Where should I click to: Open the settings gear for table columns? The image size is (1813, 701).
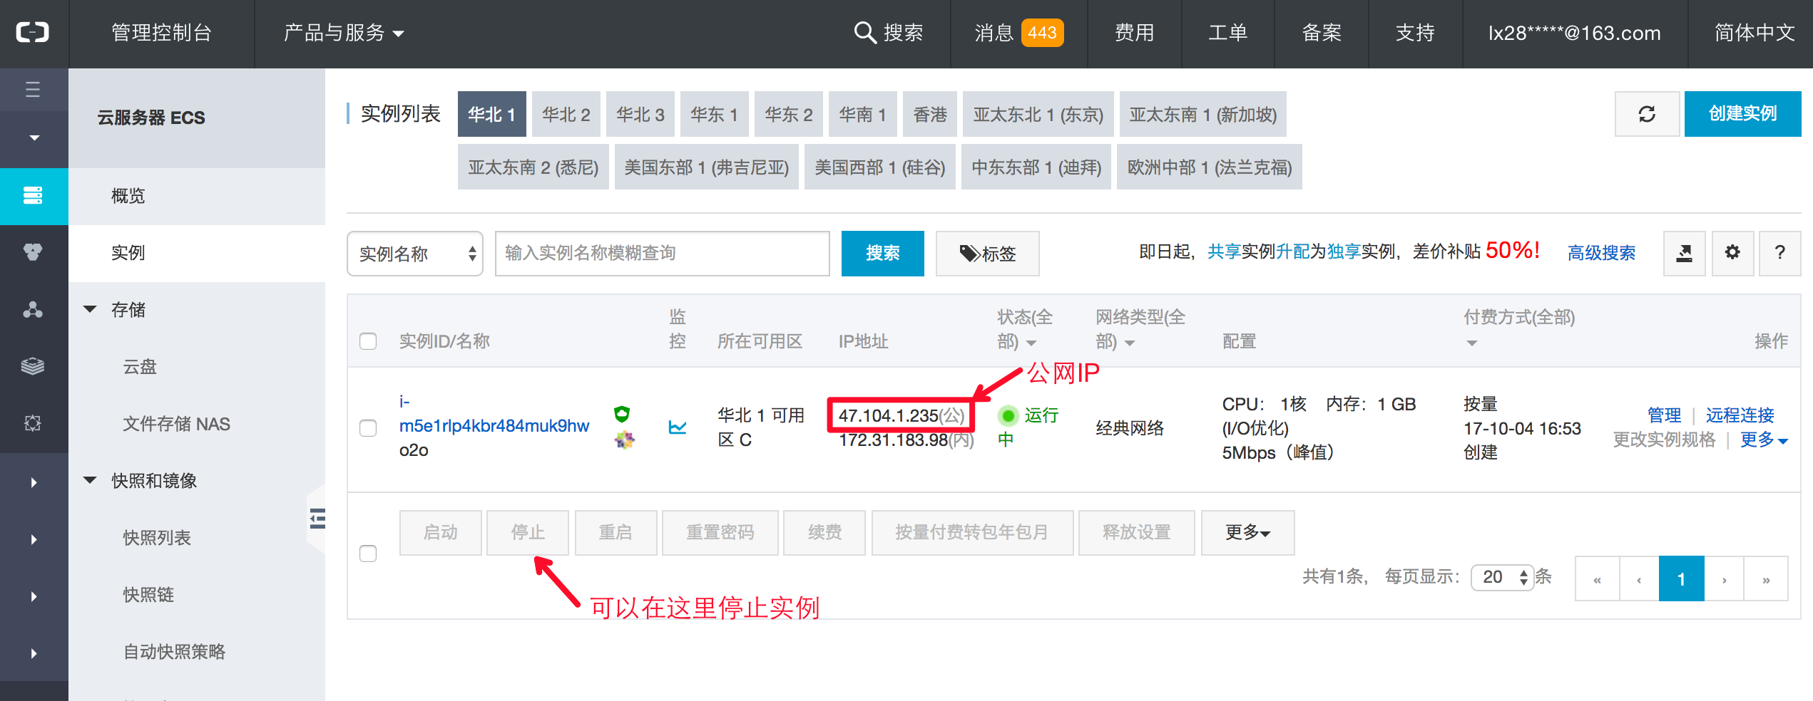[1733, 253]
